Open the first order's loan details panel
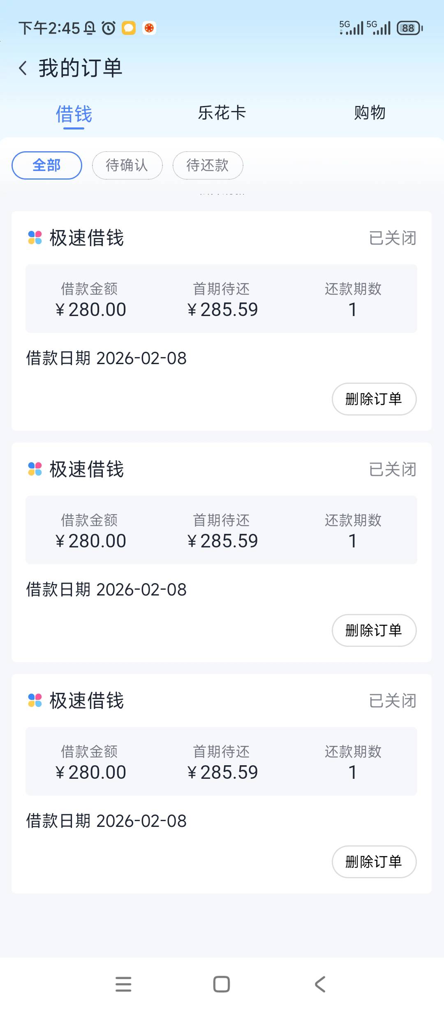The height and width of the screenshot is (1011, 444). [221, 299]
